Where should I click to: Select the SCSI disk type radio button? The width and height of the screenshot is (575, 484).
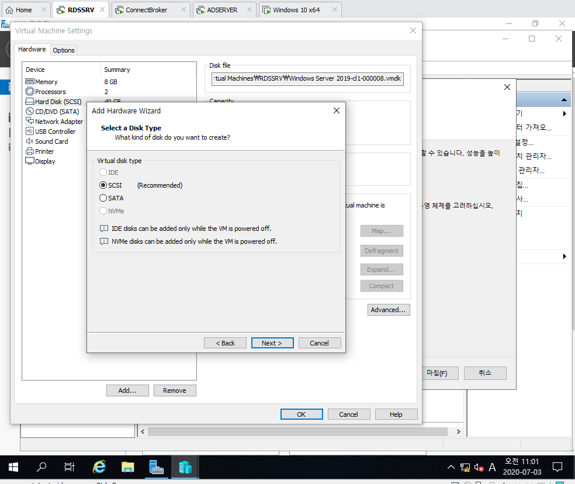click(103, 185)
